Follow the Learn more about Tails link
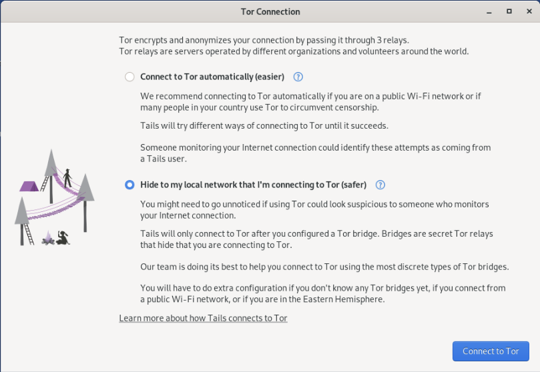540x372 pixels. point(203,318)
